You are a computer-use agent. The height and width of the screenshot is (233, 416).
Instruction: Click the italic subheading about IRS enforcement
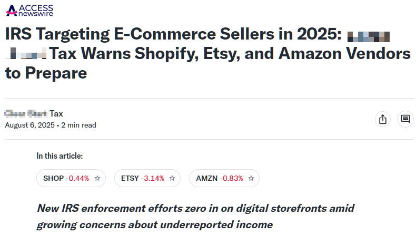pyautogui.click(x=195, y=216)
